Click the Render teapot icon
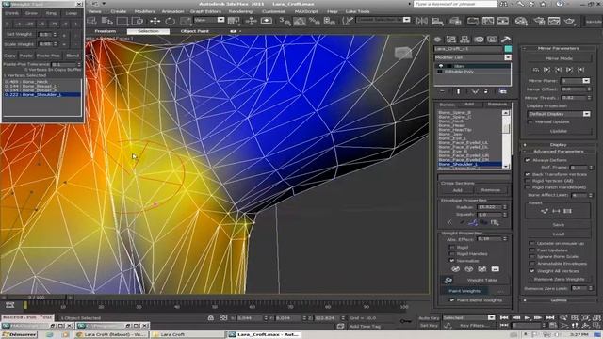 click(x=569, y=21)
